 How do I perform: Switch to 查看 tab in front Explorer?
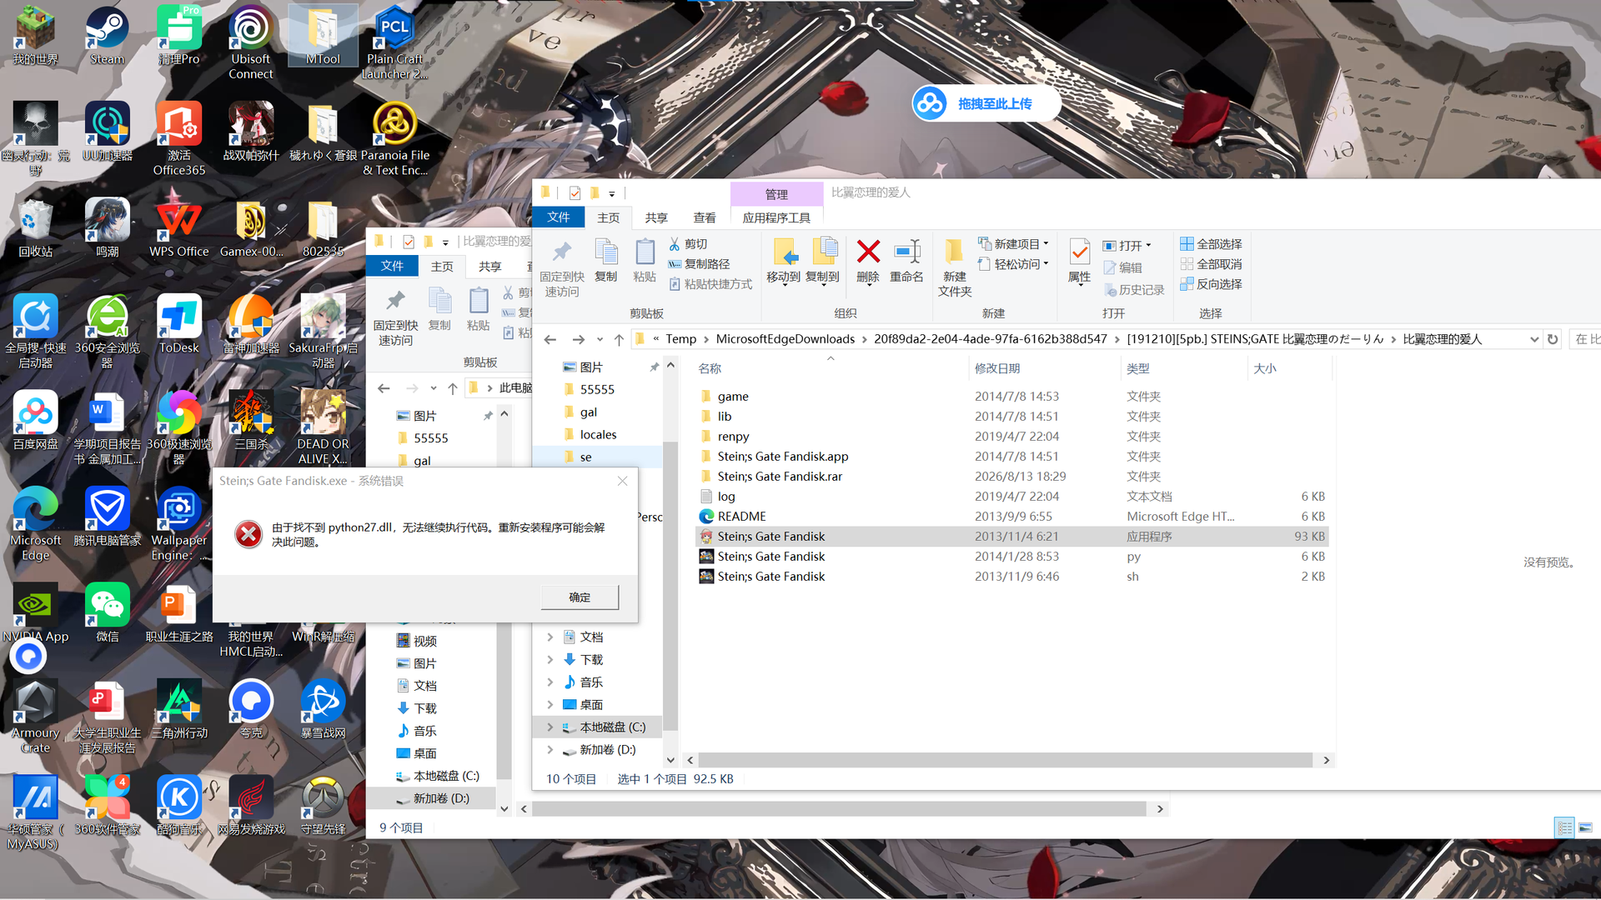click(x=705, y=217)
